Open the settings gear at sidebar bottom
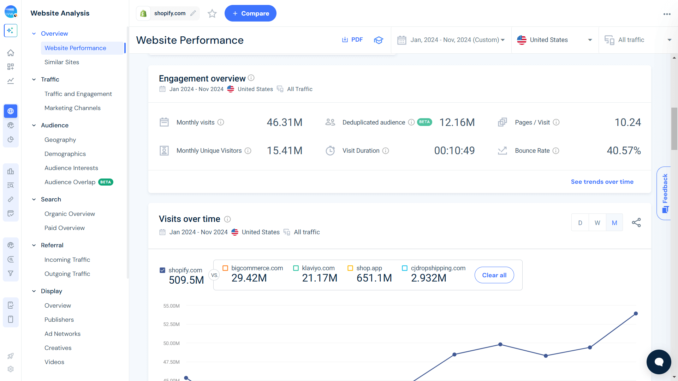Image resolution: width=678 pixels, height=381 pixels. (11, 369)
